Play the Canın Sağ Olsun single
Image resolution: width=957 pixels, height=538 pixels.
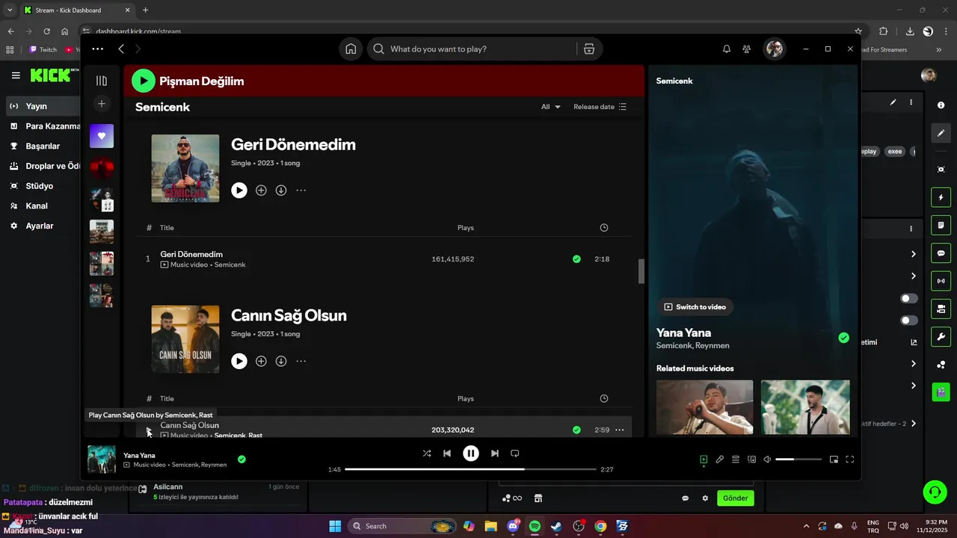point(239,362)
